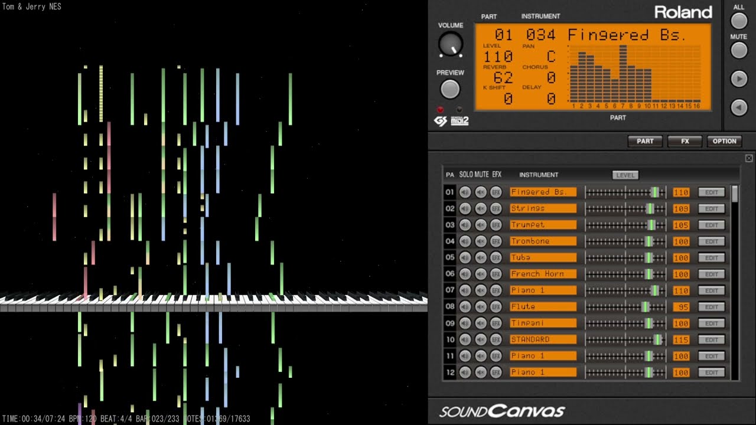The width and height of the screenshot is (756, 425).
Task: Mute part 09 Timpani
Action: pos(481,323)
